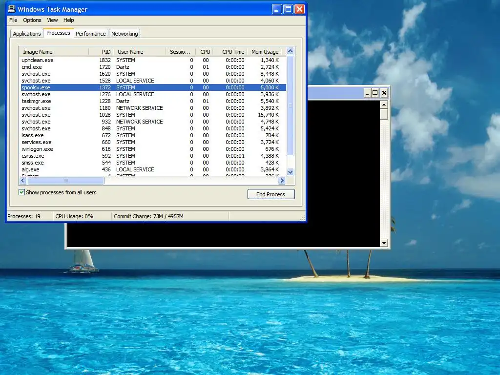Viewport: 500px width, 375px height.
Task: Click the End Process button
Action: coord(271,194)
